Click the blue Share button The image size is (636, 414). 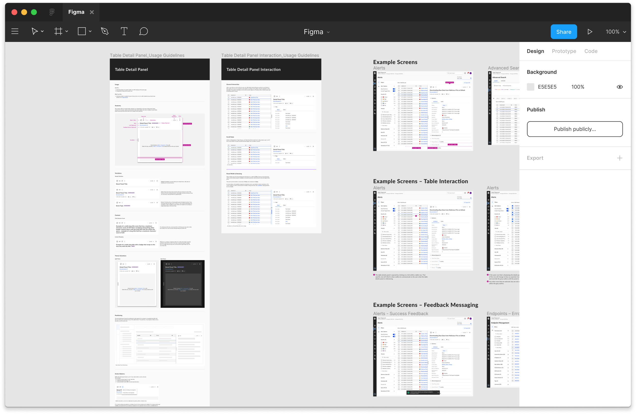click(563, 32)
